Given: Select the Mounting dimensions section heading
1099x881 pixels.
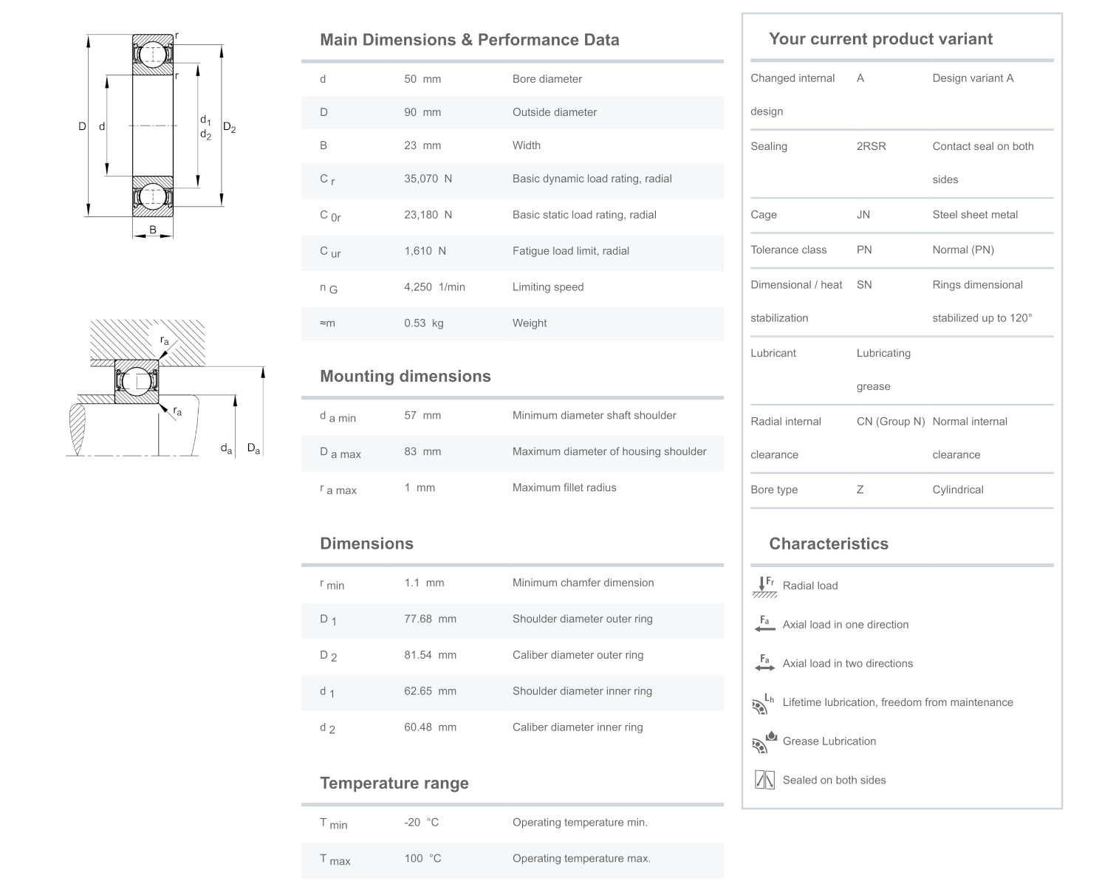Looking at the screenshot, I should (x=405, y=377).
